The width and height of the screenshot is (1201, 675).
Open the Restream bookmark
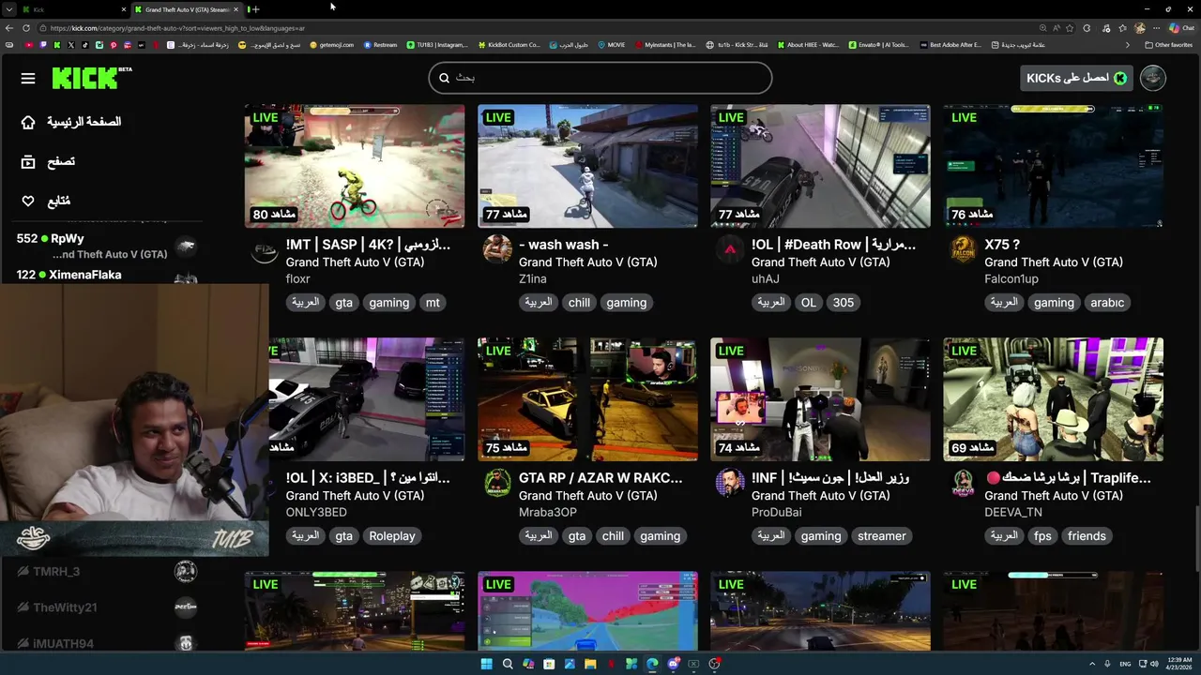pos(379,45)
